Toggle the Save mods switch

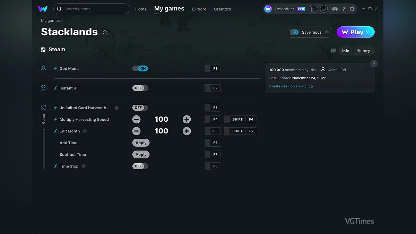pos(294,32)
